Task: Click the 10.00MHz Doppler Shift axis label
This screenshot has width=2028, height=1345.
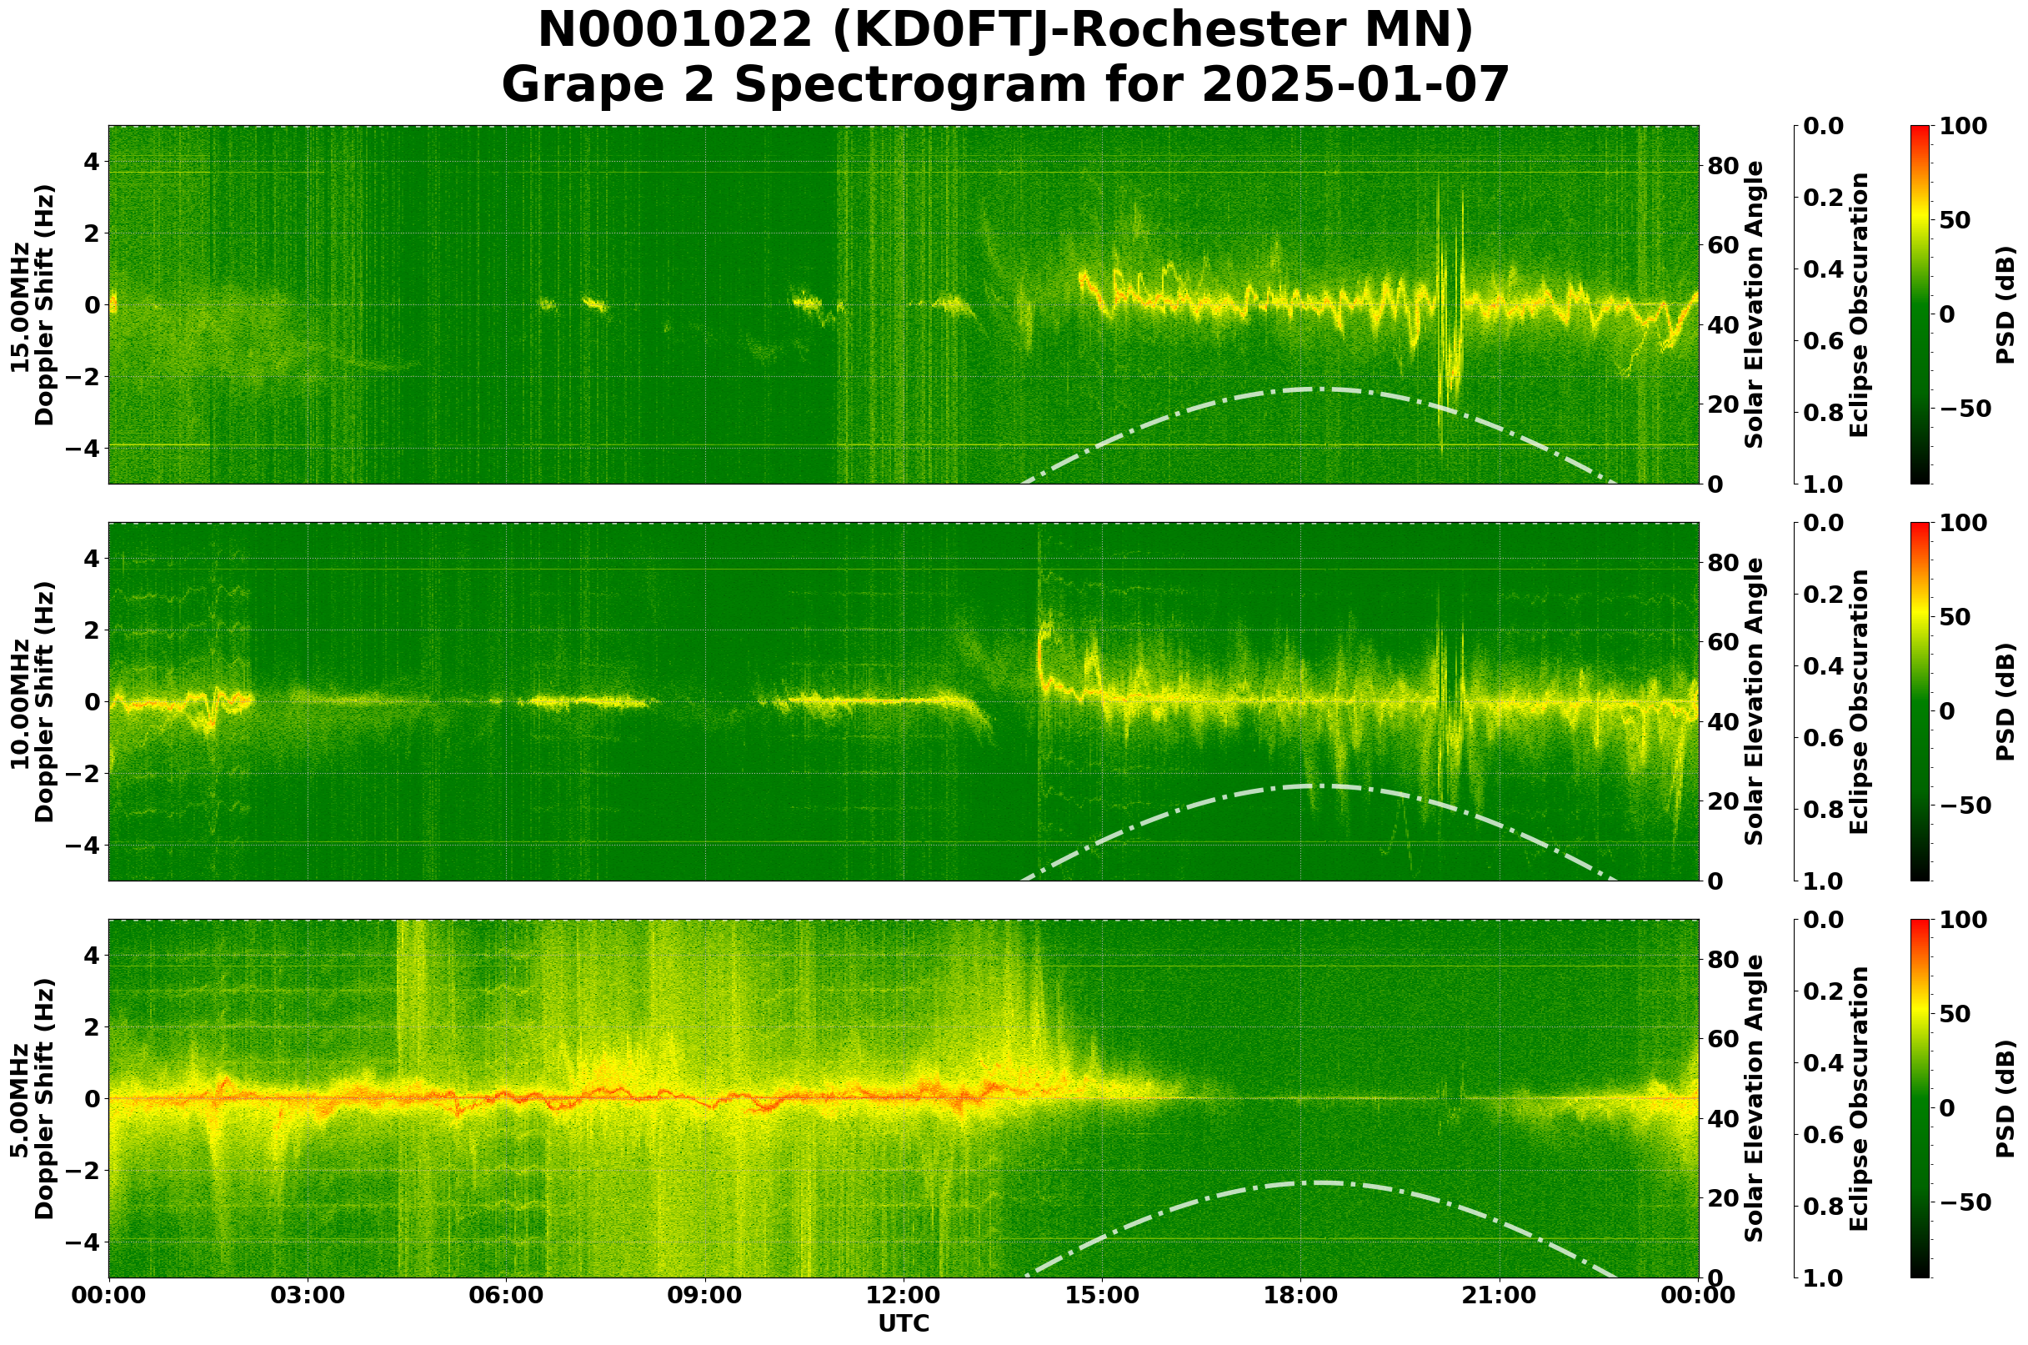Action: point(33,701)
